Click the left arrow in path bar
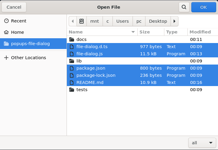This screenshot has width=218, height=150. click(73, 21)
